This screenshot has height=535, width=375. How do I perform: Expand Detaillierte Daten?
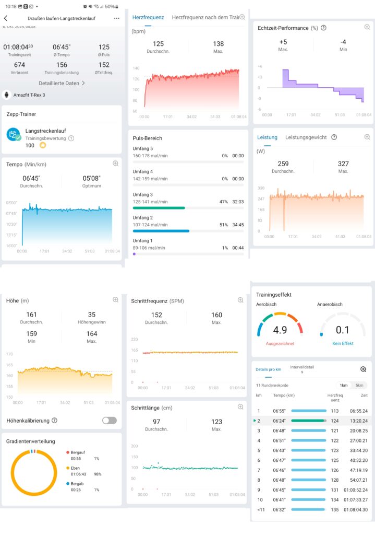(x=62, y=83)
